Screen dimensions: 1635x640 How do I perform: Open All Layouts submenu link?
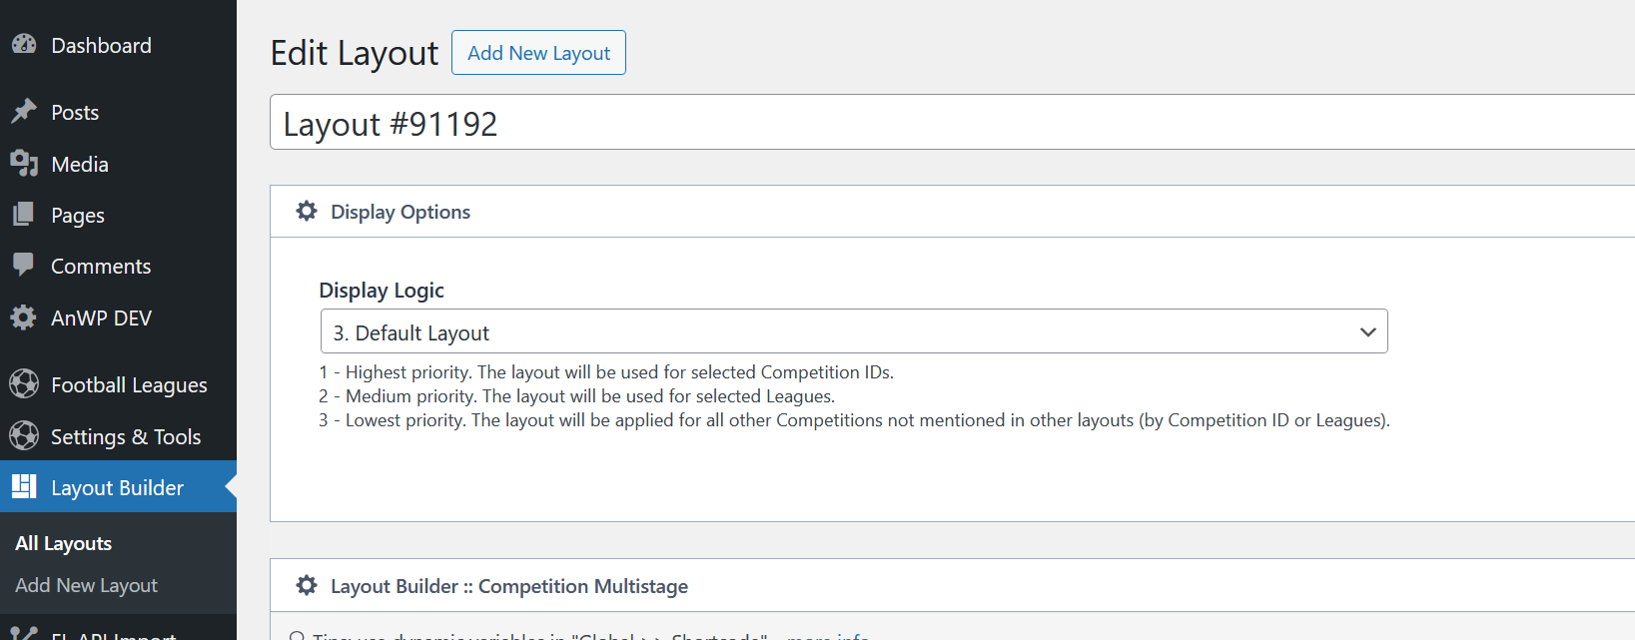point(64,543)
